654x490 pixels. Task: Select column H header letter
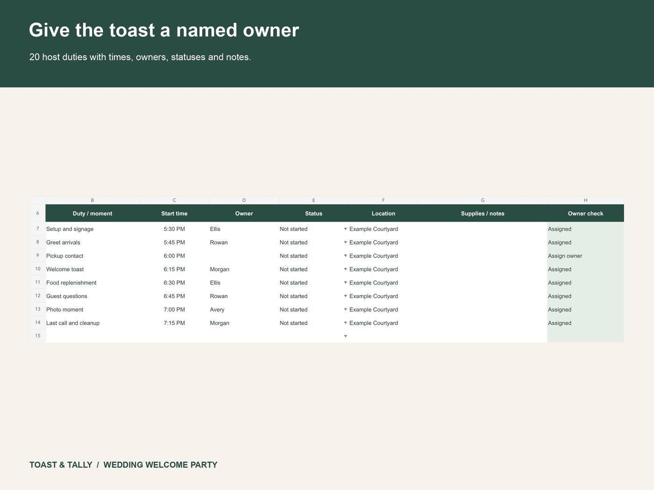click(x=585, y=200)
